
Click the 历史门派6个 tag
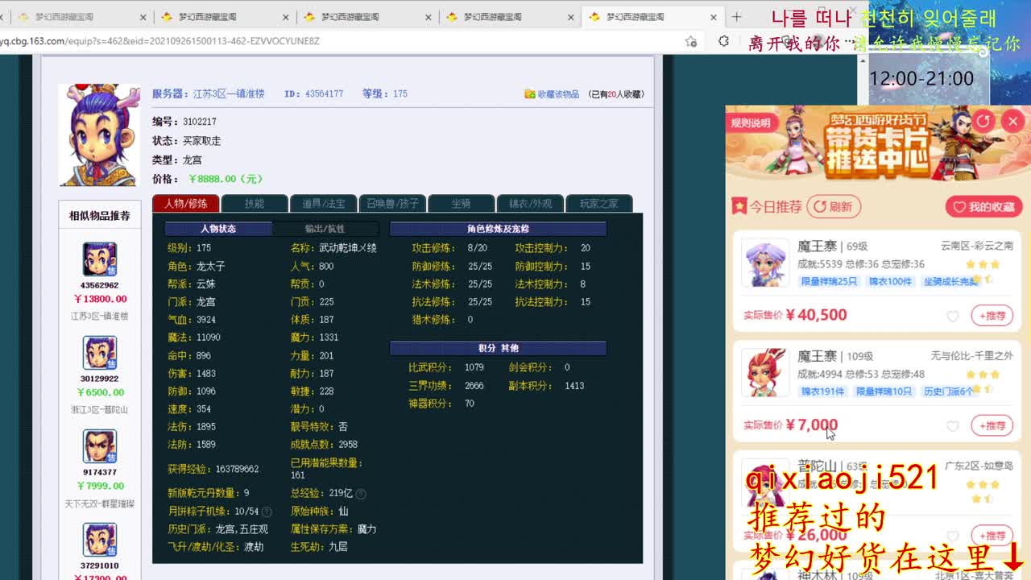(x=948, y=391)
